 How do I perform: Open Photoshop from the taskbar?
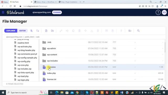[x=82, y=93]
